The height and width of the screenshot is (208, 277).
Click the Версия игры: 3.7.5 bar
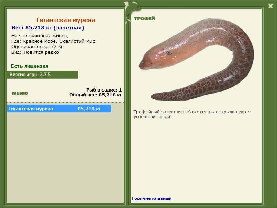tap(42, 75)
